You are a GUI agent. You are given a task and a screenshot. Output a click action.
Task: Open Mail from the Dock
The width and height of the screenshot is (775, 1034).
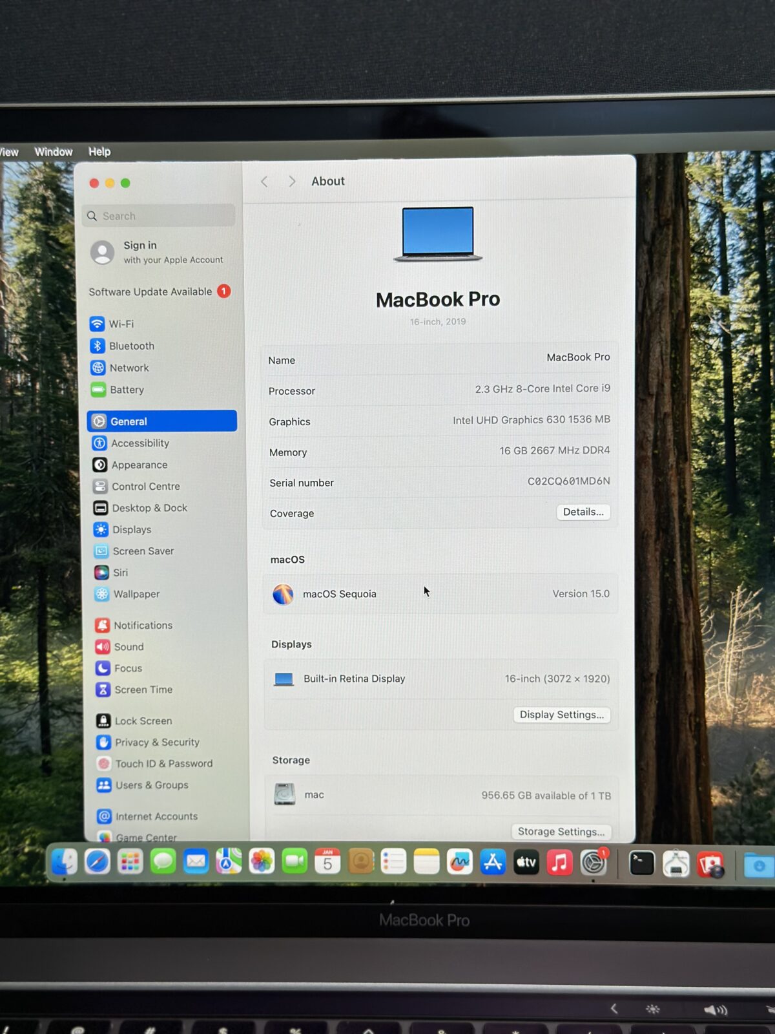(x=196, y=861)
